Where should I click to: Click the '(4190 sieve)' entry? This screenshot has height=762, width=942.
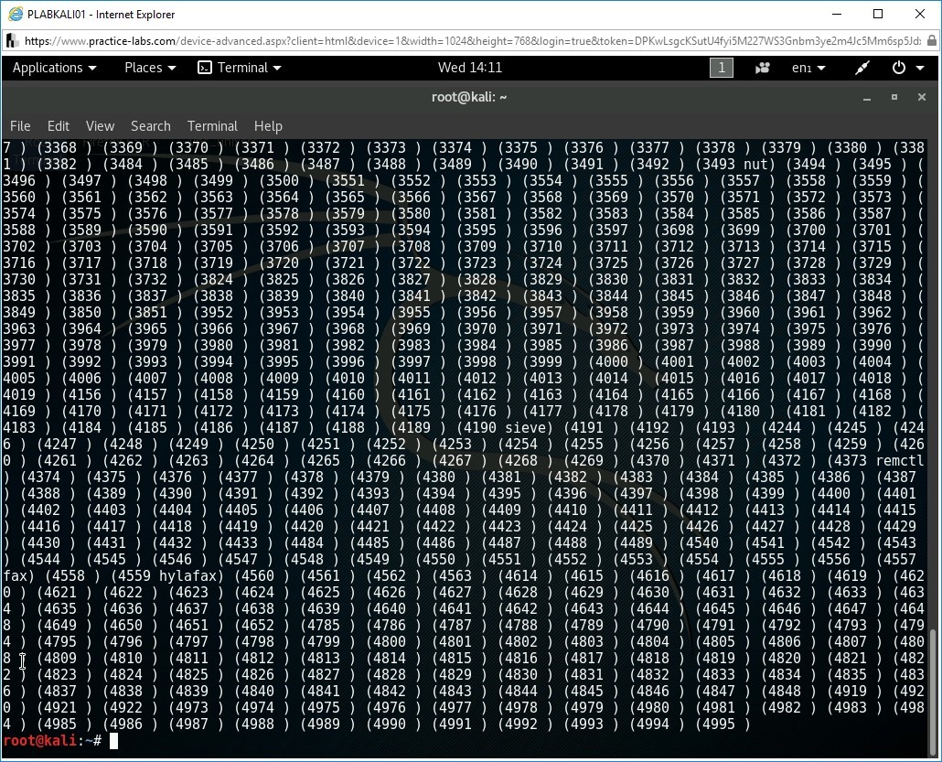505,428
